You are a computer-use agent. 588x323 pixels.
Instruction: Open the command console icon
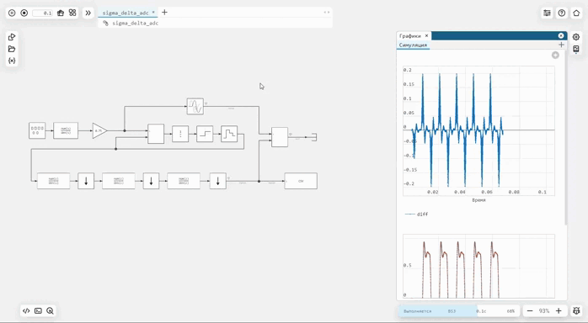coord(38,310)
